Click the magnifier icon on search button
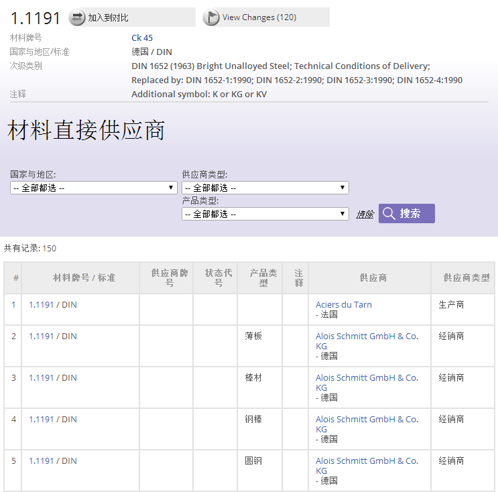 click(x=389, y=214)
